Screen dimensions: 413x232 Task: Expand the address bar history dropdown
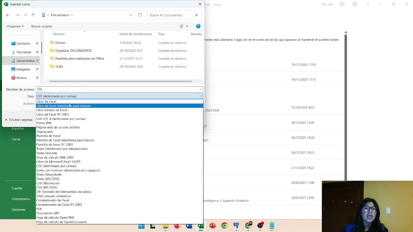[x=131, y=15]
